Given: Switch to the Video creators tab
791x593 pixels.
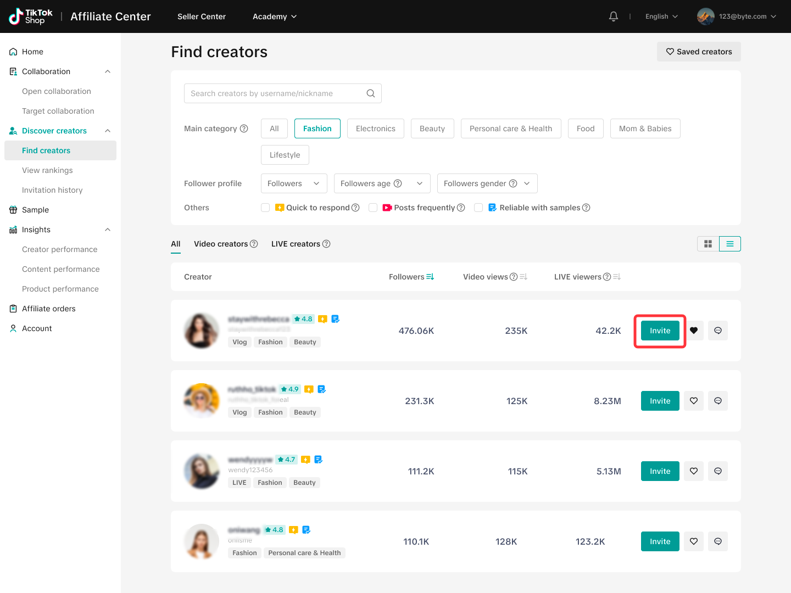Looking at the screenshot, I should 220,244.
